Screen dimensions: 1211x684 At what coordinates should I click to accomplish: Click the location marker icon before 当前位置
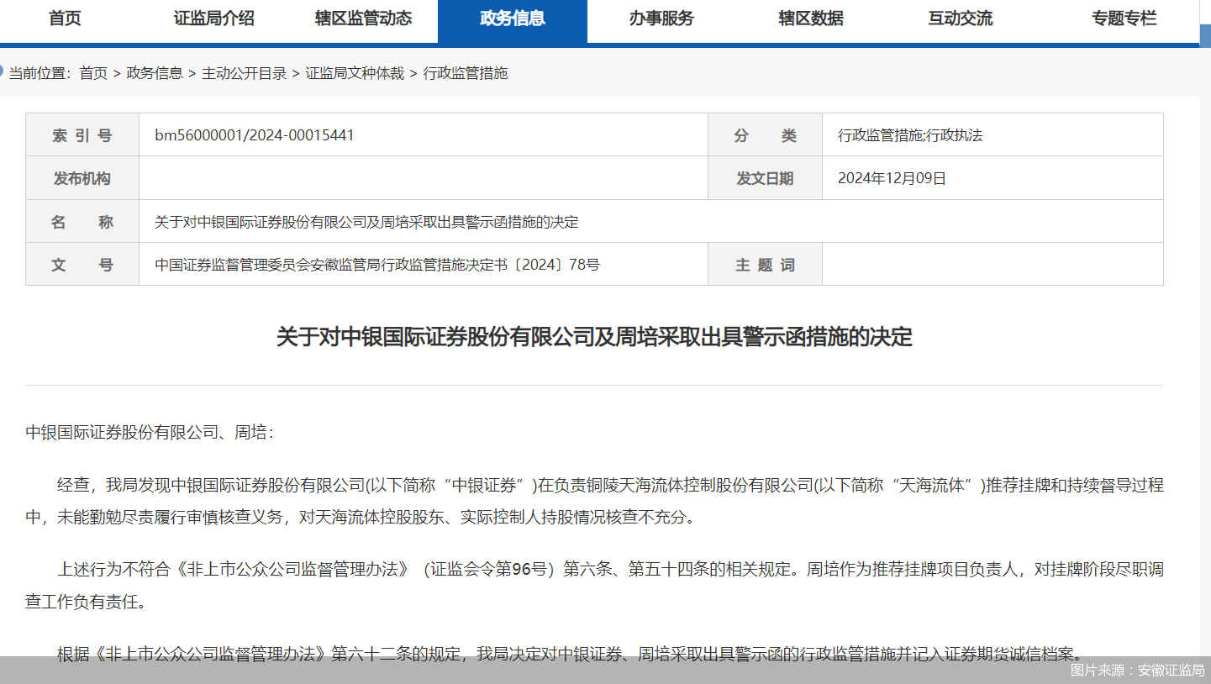2,71
